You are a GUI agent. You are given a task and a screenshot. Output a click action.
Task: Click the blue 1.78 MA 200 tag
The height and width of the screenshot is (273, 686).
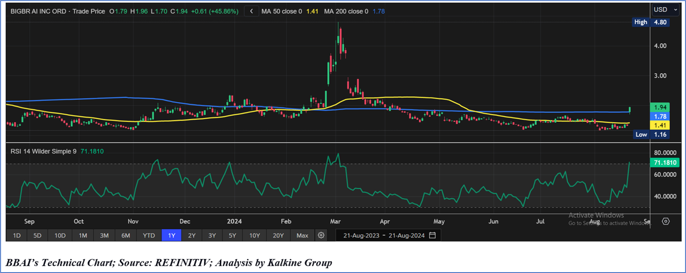tap(659, 116)
